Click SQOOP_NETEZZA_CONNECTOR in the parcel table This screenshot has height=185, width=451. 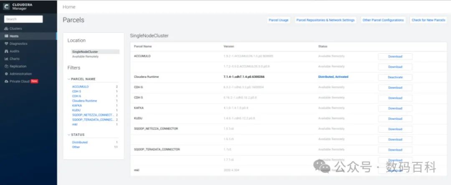[x=156, y=128]
